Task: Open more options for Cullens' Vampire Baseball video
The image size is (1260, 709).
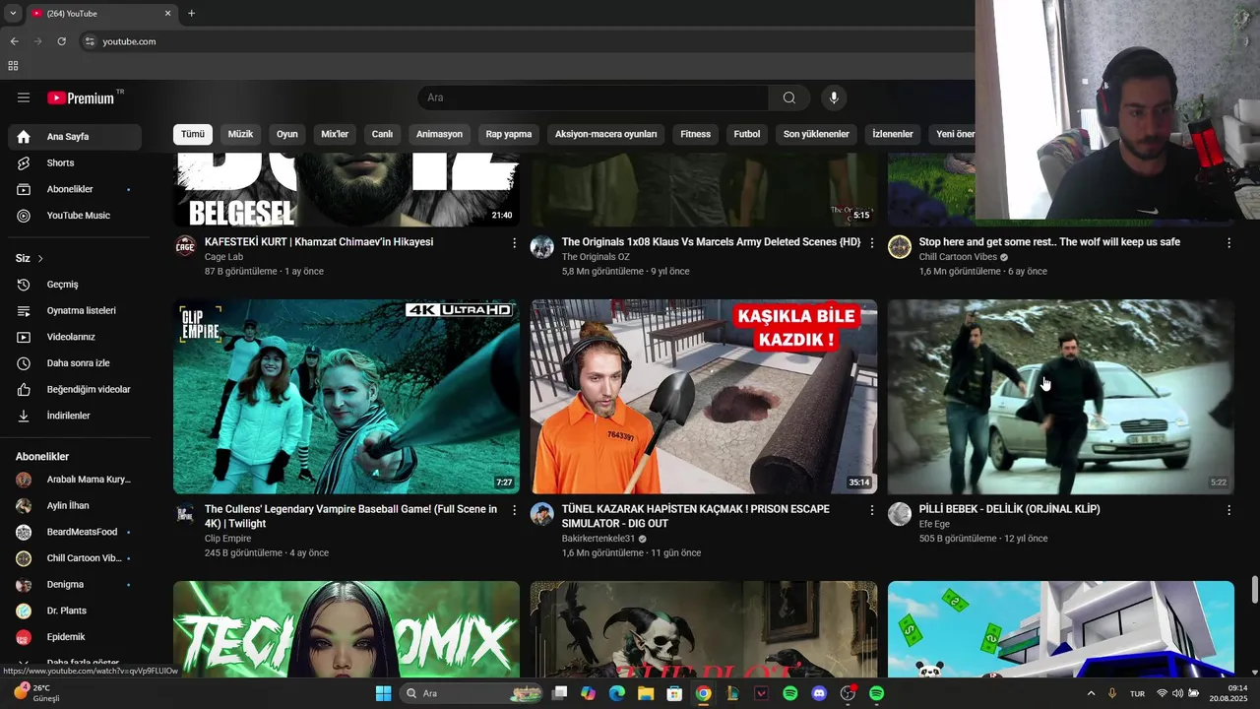Action: pyautogui.click(x=514, y=510)
